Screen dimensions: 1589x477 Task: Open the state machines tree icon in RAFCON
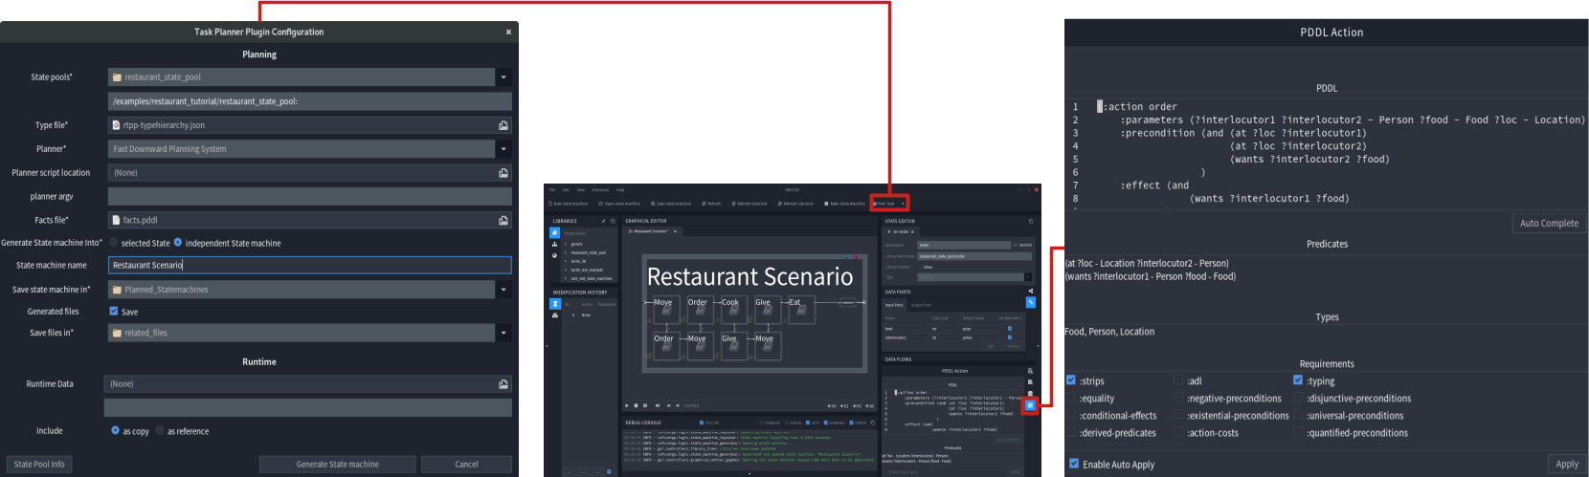click(554, 245)
